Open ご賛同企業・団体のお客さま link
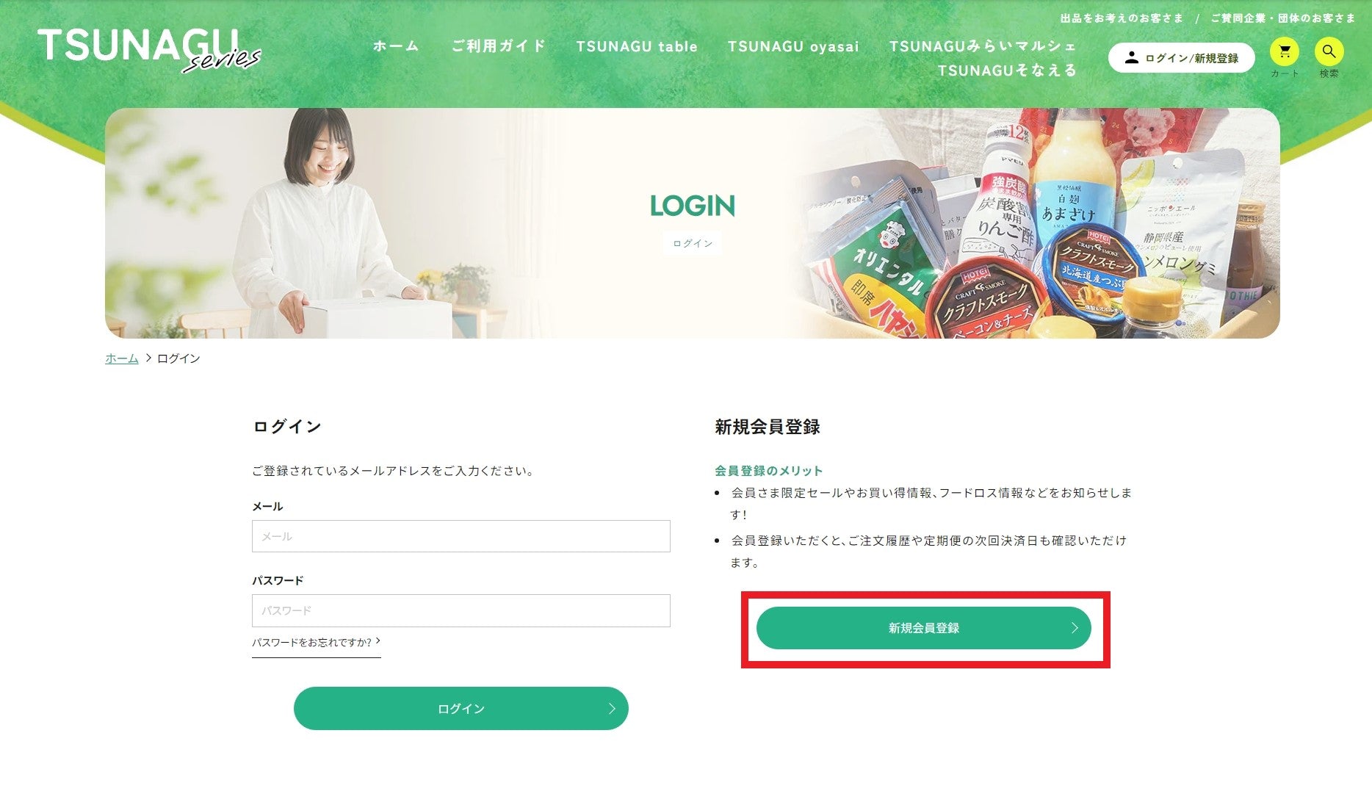This screenshot has height=805, width=1372. click(1283, 18)
